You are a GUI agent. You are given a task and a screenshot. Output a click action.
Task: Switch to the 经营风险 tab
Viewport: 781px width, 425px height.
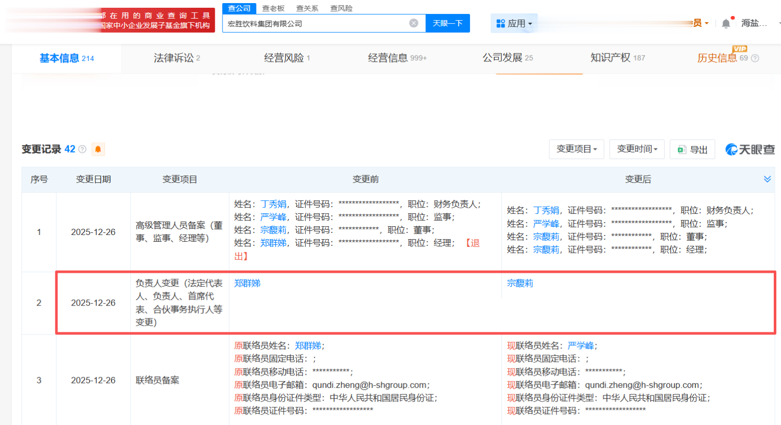[x=287, y=58]
